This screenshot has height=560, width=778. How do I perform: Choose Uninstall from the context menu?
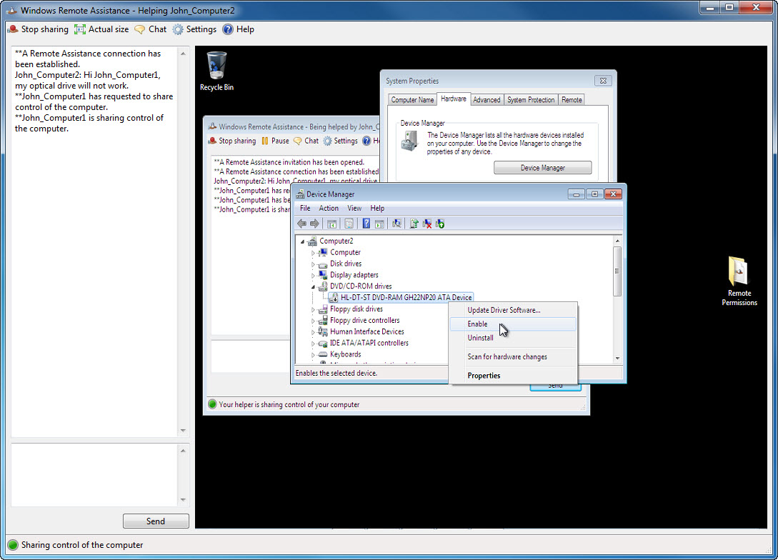click(513, 338)
